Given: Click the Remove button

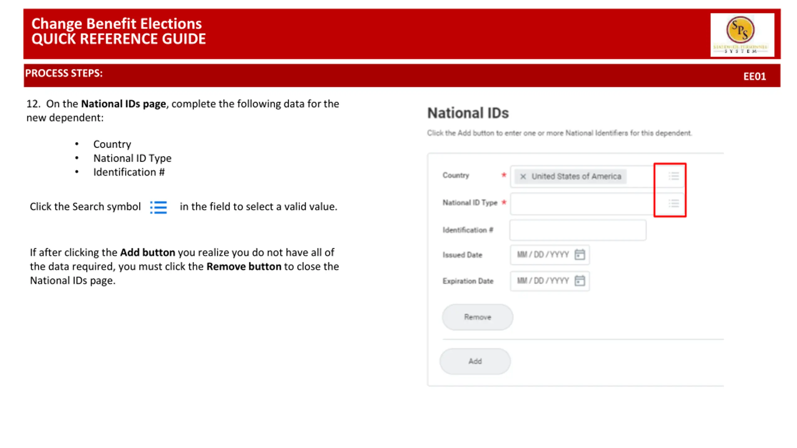Looking at the screenshot, I should pyautogui.click(x=478, y=317).
